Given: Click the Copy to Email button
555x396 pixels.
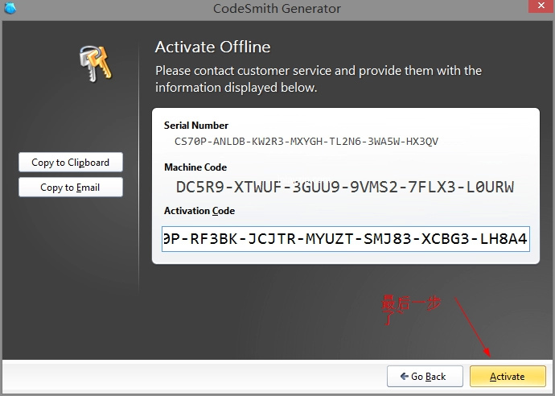Looking at the screenshot, I should point(71,187).
